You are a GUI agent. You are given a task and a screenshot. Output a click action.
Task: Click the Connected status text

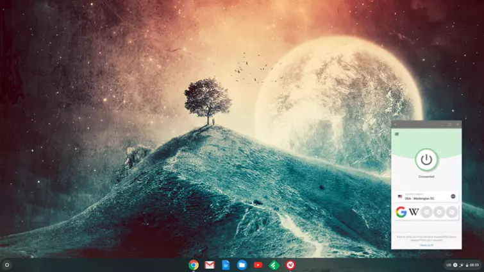426,176
